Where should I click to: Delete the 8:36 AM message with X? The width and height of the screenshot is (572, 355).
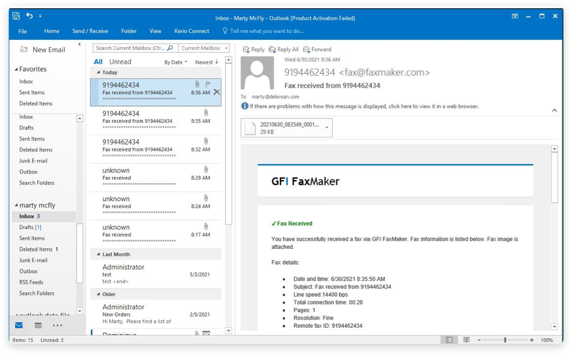pos(217,92)
